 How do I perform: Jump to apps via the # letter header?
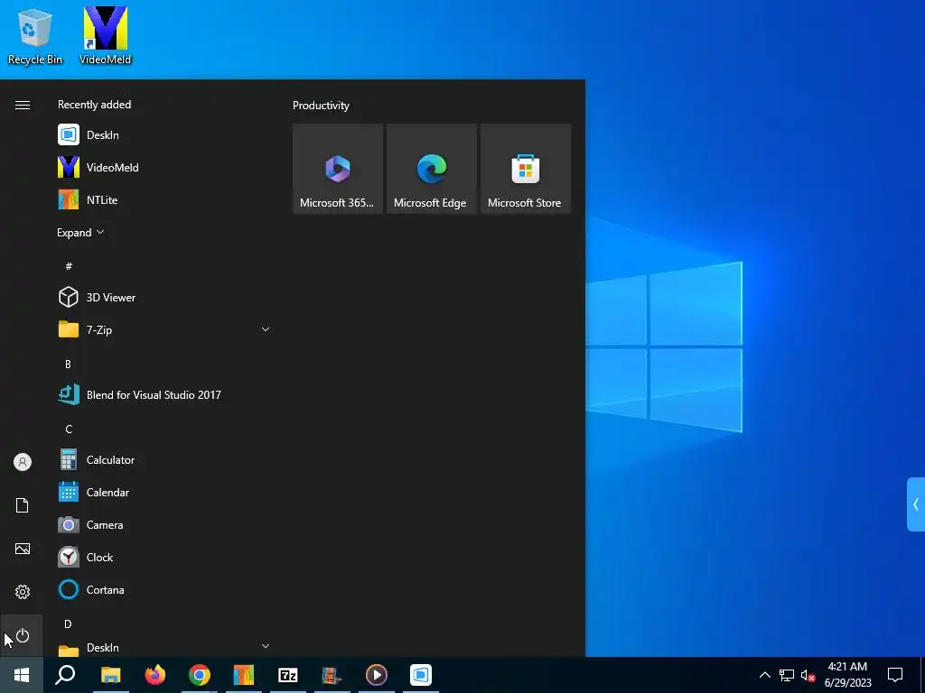[x=69, y=266]
